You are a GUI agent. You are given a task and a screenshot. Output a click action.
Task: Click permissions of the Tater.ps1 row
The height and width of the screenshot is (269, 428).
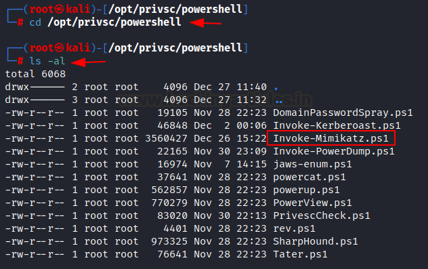point(35,254)
